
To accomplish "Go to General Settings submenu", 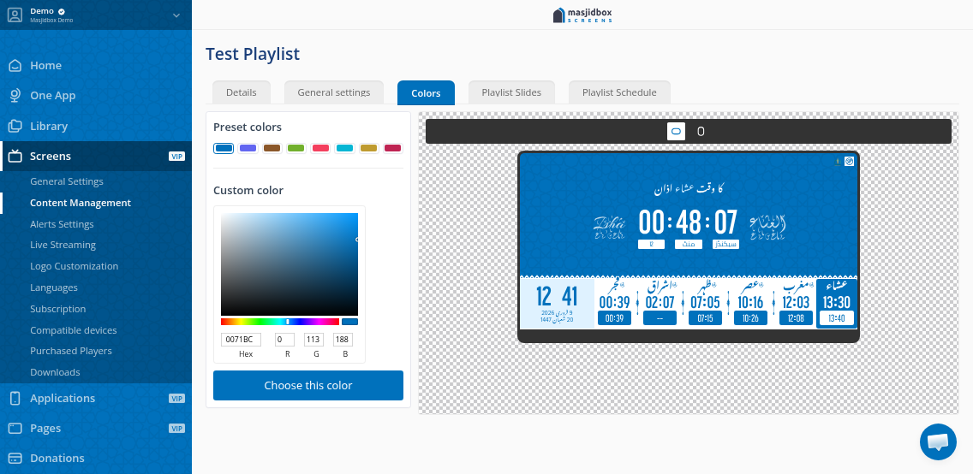I will pos(67,181).
